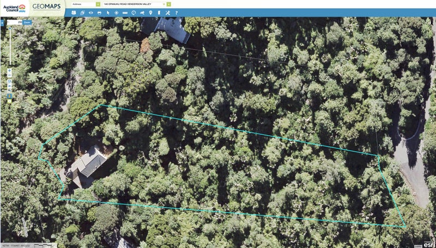Open the print map tool
This screenshot has height=248, width=436.
point(99,13)
